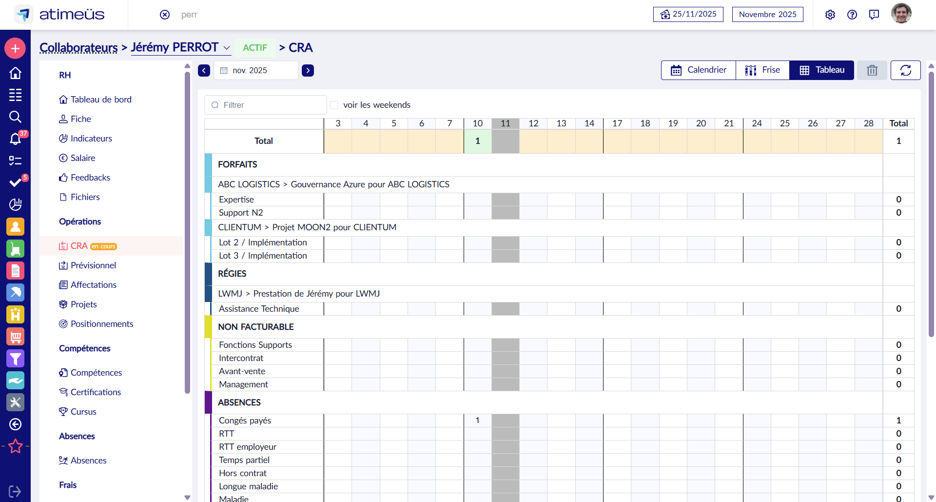Open notifications bell with 37 badge
The width and height of the screenshot is (936, 502).
[x=15, y=139]
